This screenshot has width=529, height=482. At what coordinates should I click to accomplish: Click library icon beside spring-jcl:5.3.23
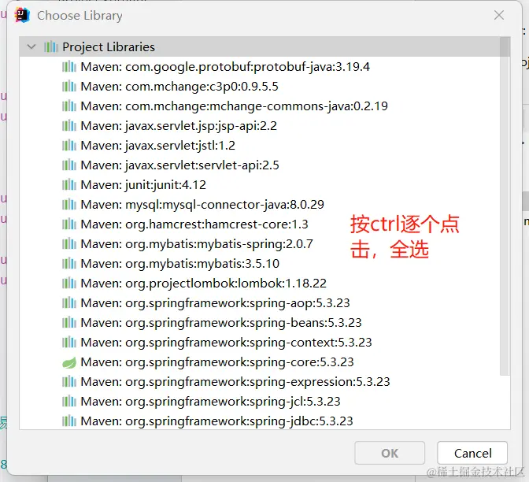click(69, 402)
